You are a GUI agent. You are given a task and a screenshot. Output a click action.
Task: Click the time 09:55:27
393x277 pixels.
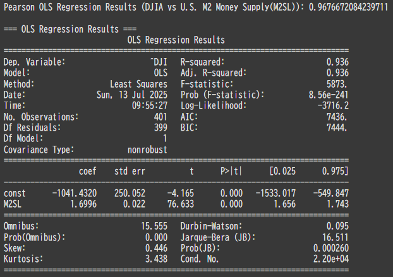coord(150,105)
